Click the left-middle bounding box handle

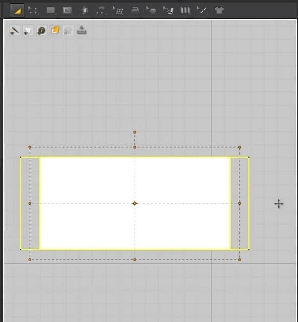point(30,203)
